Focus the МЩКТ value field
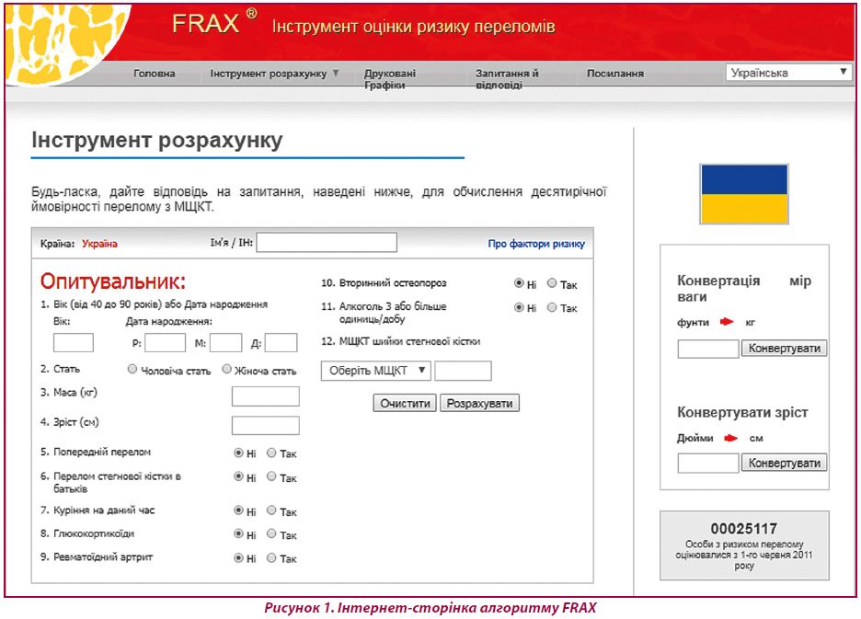Viewport: 861px width, 619px height. point(463,371)
